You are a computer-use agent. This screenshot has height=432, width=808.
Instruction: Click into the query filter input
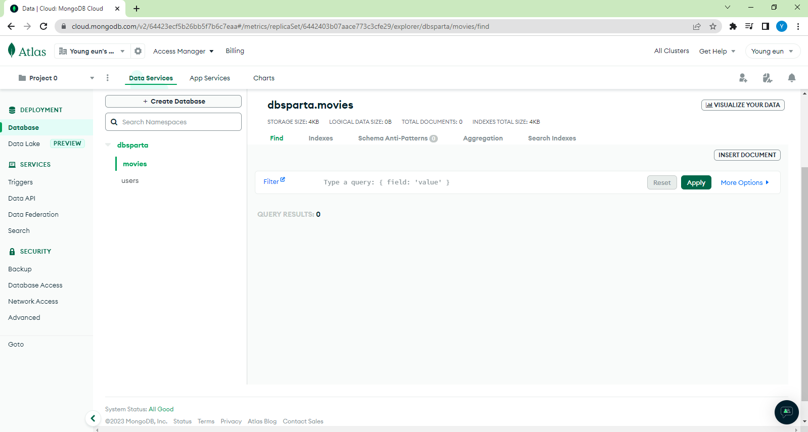tap(480, 182)
